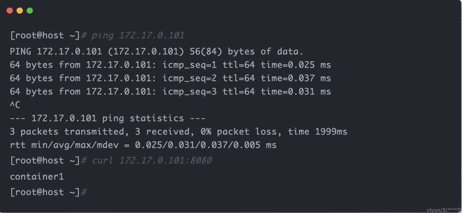462x213 pixels.
Task: Click the curl 172.17.0.101:8080 command text
Action: (x=152, y=161)
